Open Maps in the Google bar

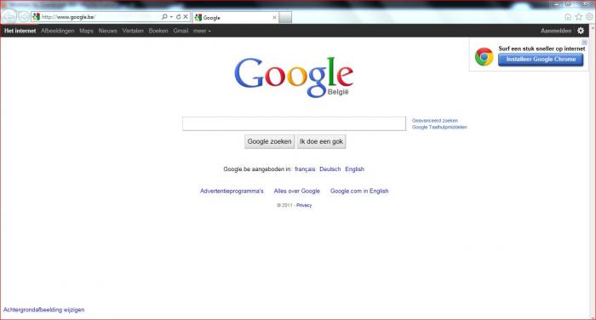click(86, 31)
